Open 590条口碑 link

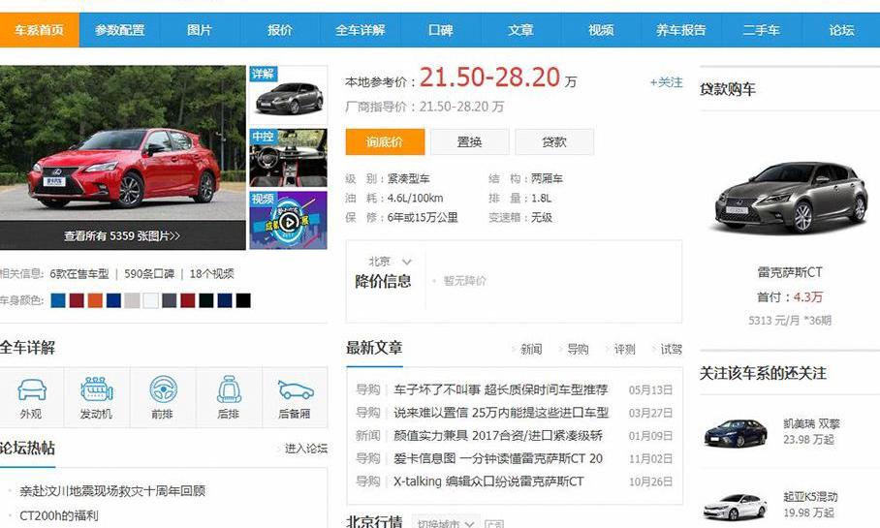click(149, 274)
